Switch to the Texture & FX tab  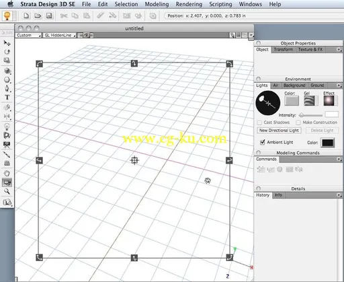tap(310, 50)
